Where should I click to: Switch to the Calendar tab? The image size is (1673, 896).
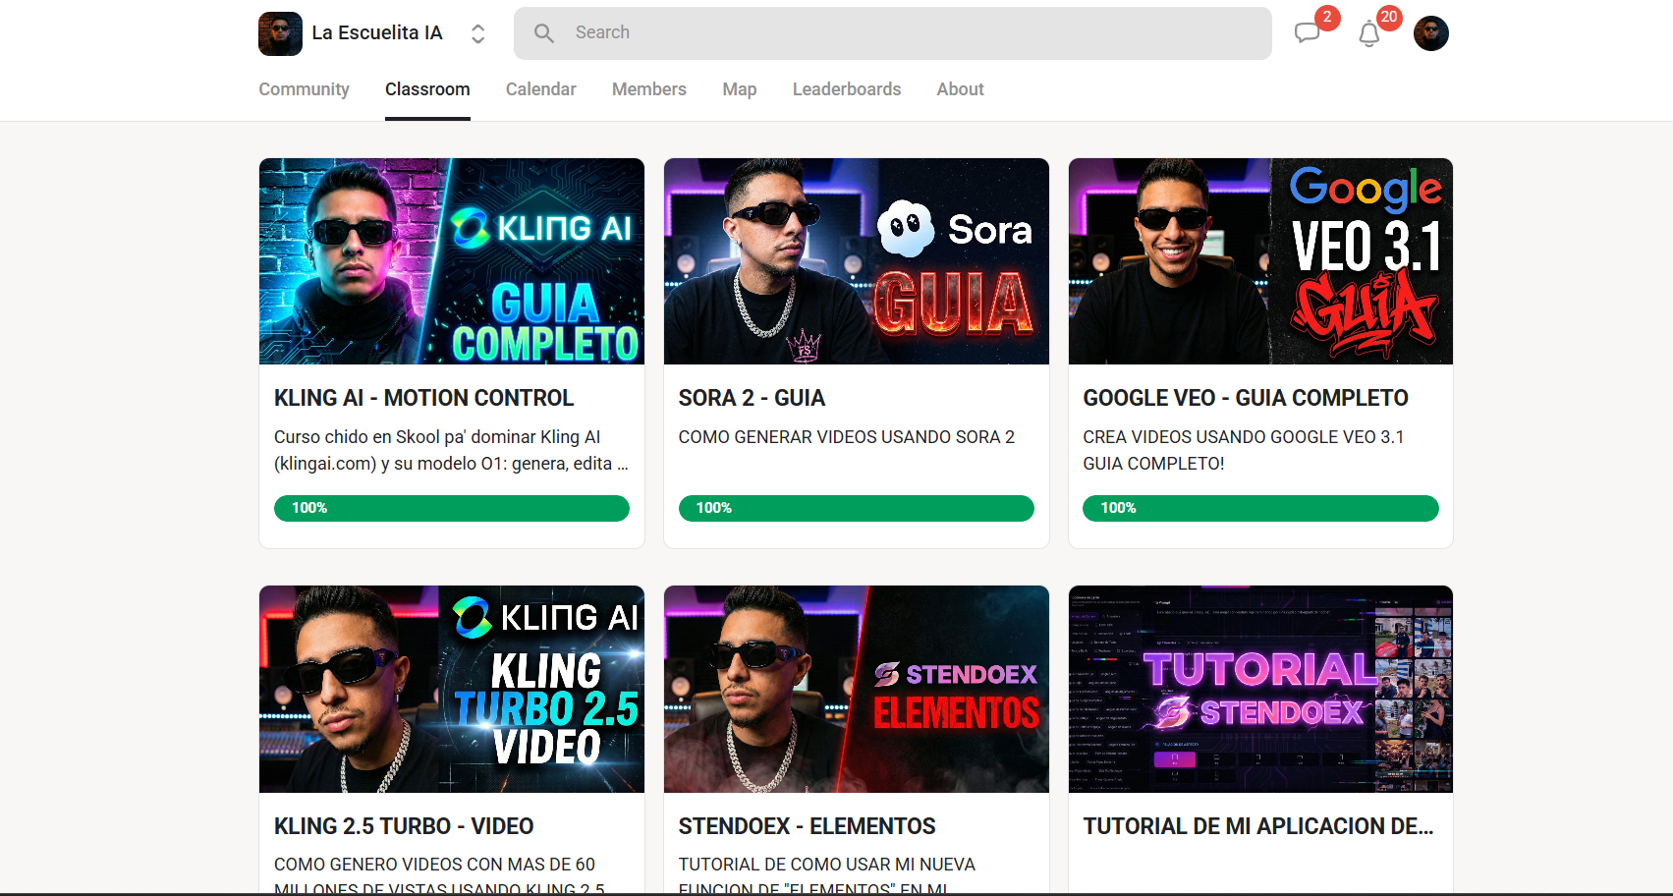coord(541,89)
